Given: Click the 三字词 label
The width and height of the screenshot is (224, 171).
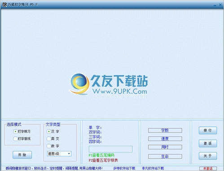Looking at the screenshot, I should pos(95,137).
